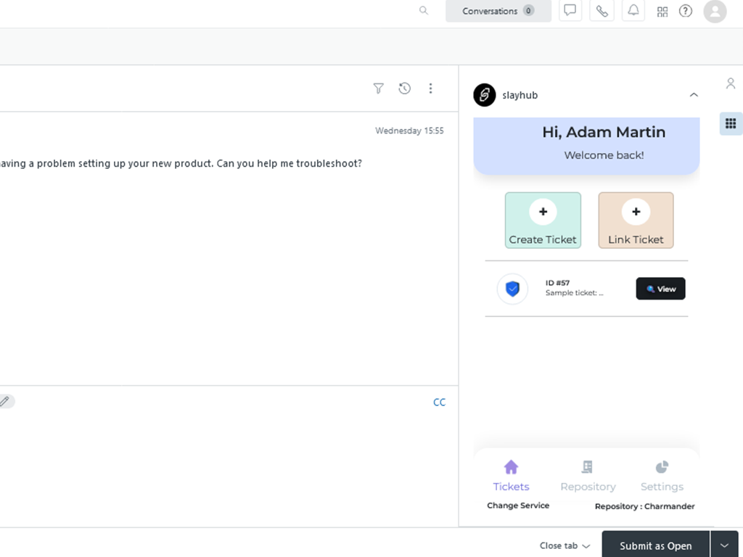743x557 pixels.
Task: View ticket ID #57
Action: coord(660,289)
